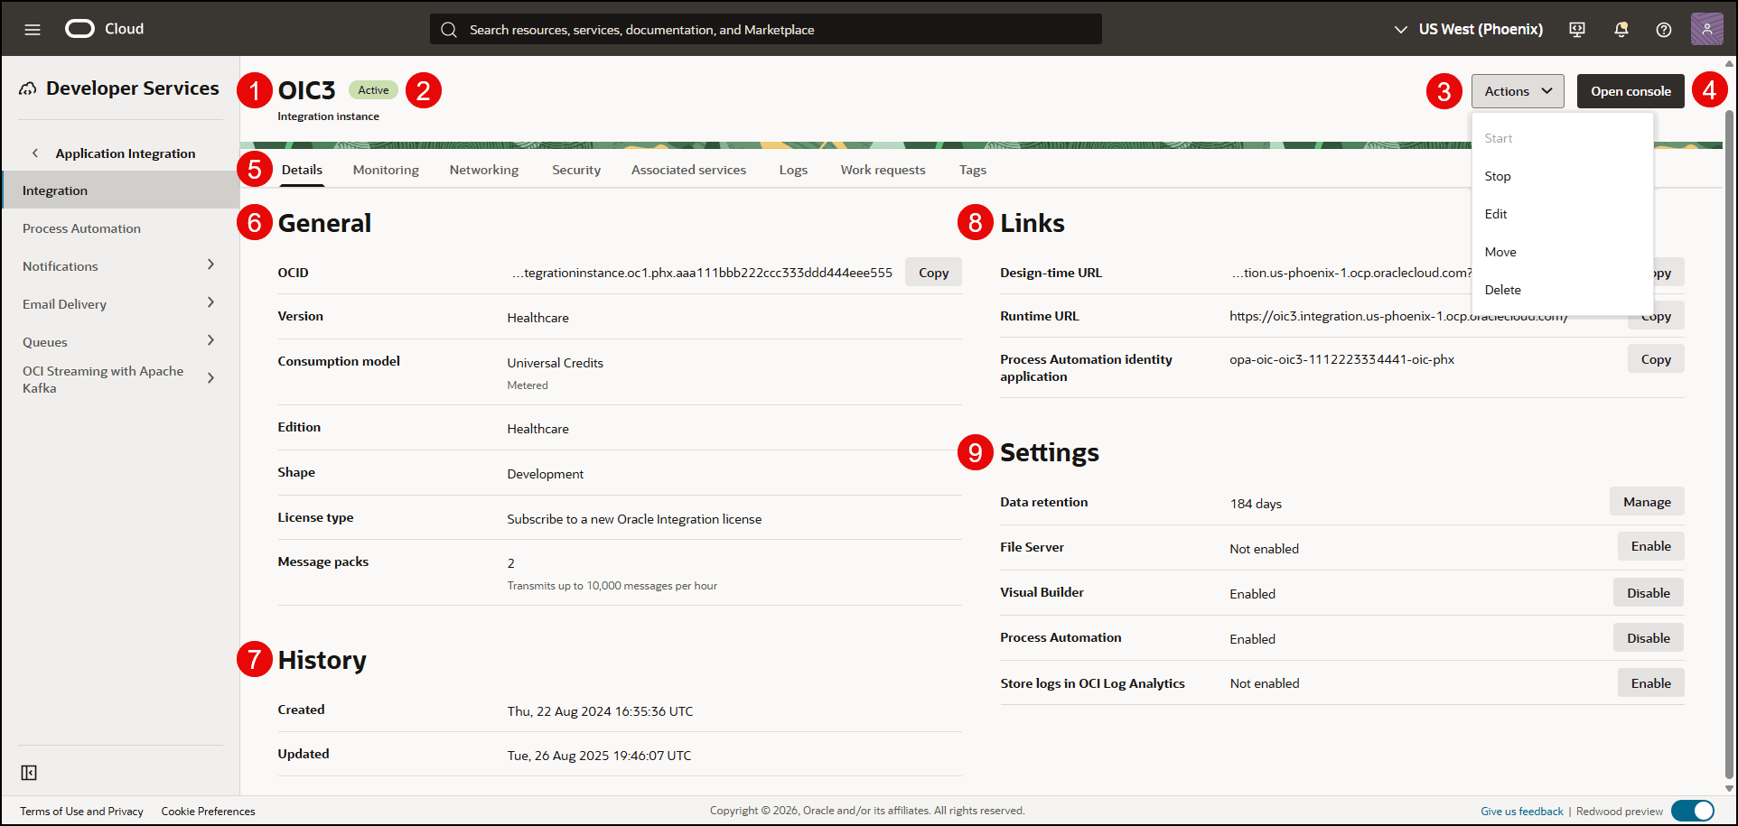This screenshot has width=1738, height=826.
Task: Expand OCI Streaming with Apache Kafka
Action: [x=210, y=378]
